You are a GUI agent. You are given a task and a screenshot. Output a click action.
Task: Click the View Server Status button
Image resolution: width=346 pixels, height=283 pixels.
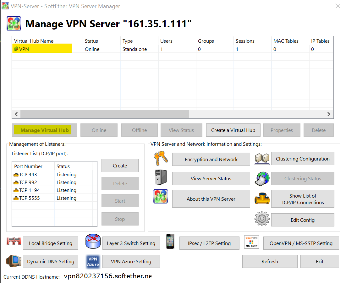click(x=211, y=178)
